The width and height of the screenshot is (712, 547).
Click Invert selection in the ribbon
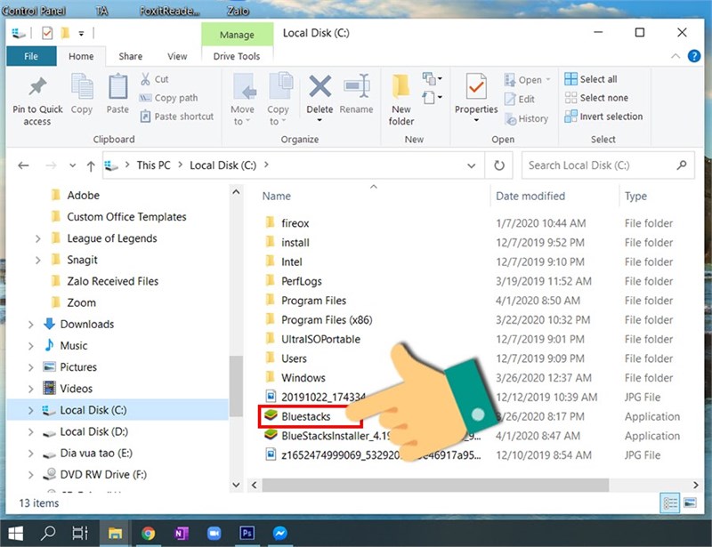603,117
